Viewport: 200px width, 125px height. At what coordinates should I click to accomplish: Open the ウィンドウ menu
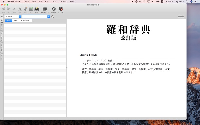(x=63, y=1)
